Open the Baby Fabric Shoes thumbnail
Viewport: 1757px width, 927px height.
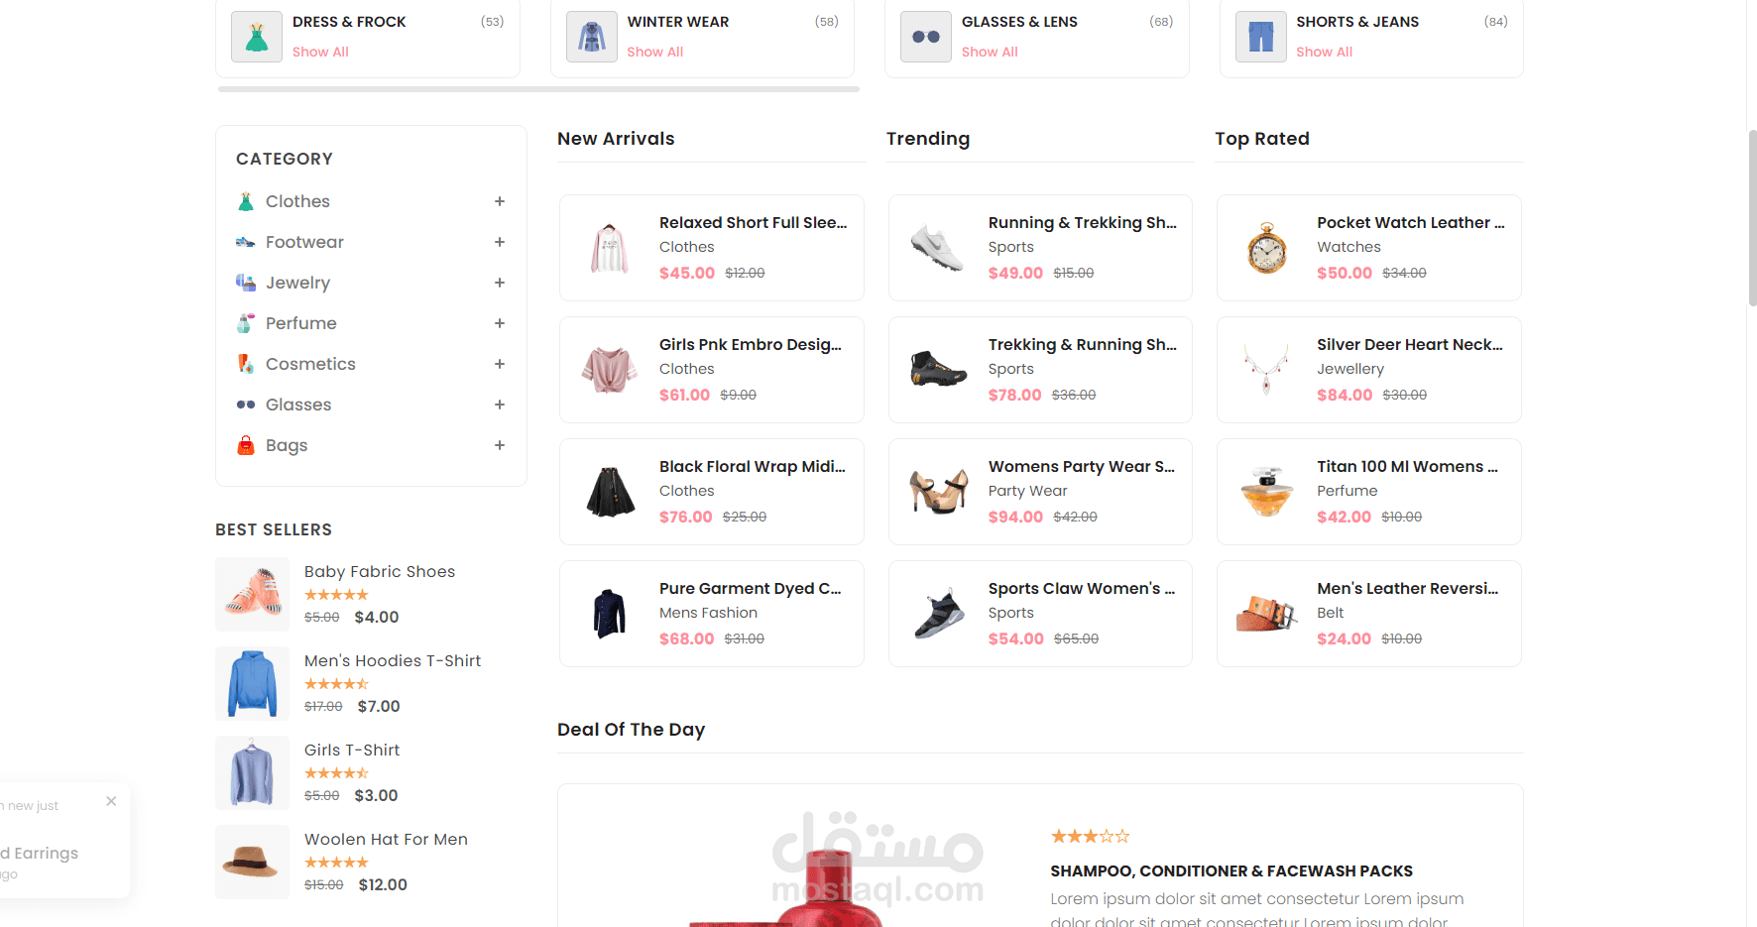click(x=253, y=594)
